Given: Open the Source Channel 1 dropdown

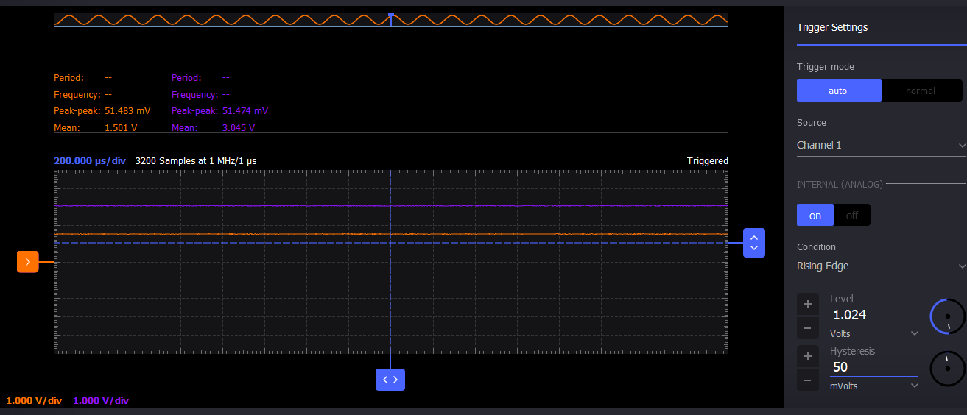Looking at the screenshot, I should click(x=881, y=146).
